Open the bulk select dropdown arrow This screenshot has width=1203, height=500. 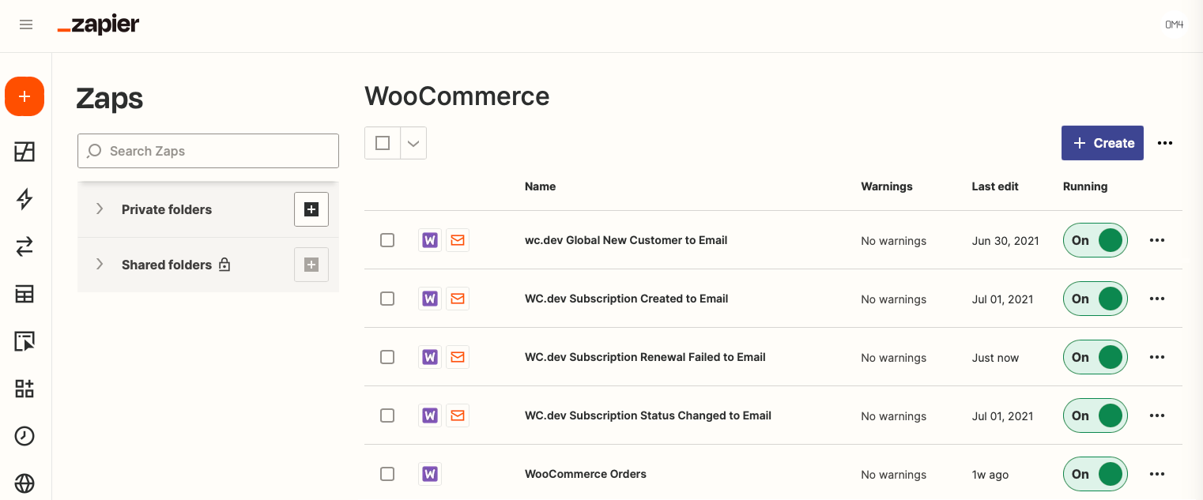[413, 143]
